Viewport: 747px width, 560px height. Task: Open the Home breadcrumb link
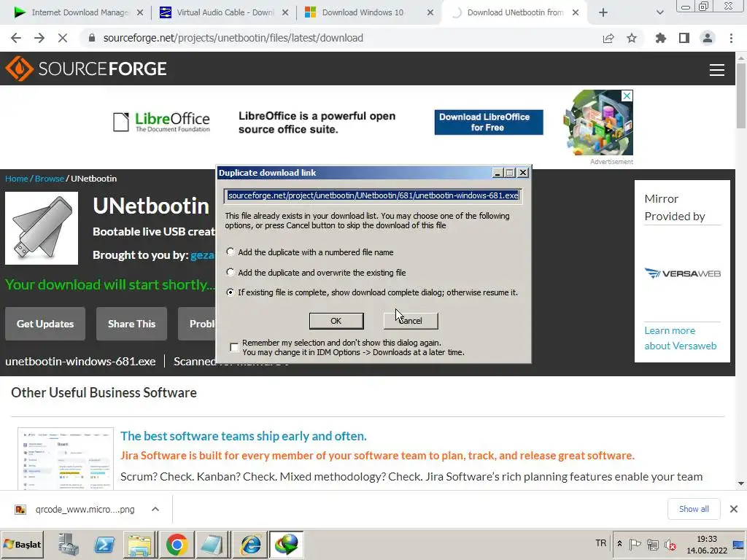17,179
